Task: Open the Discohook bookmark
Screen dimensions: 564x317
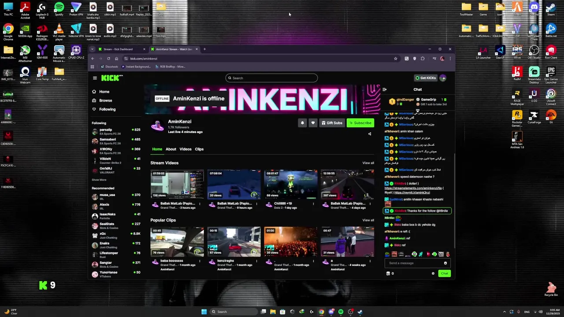Action: [x=109, y=66]
